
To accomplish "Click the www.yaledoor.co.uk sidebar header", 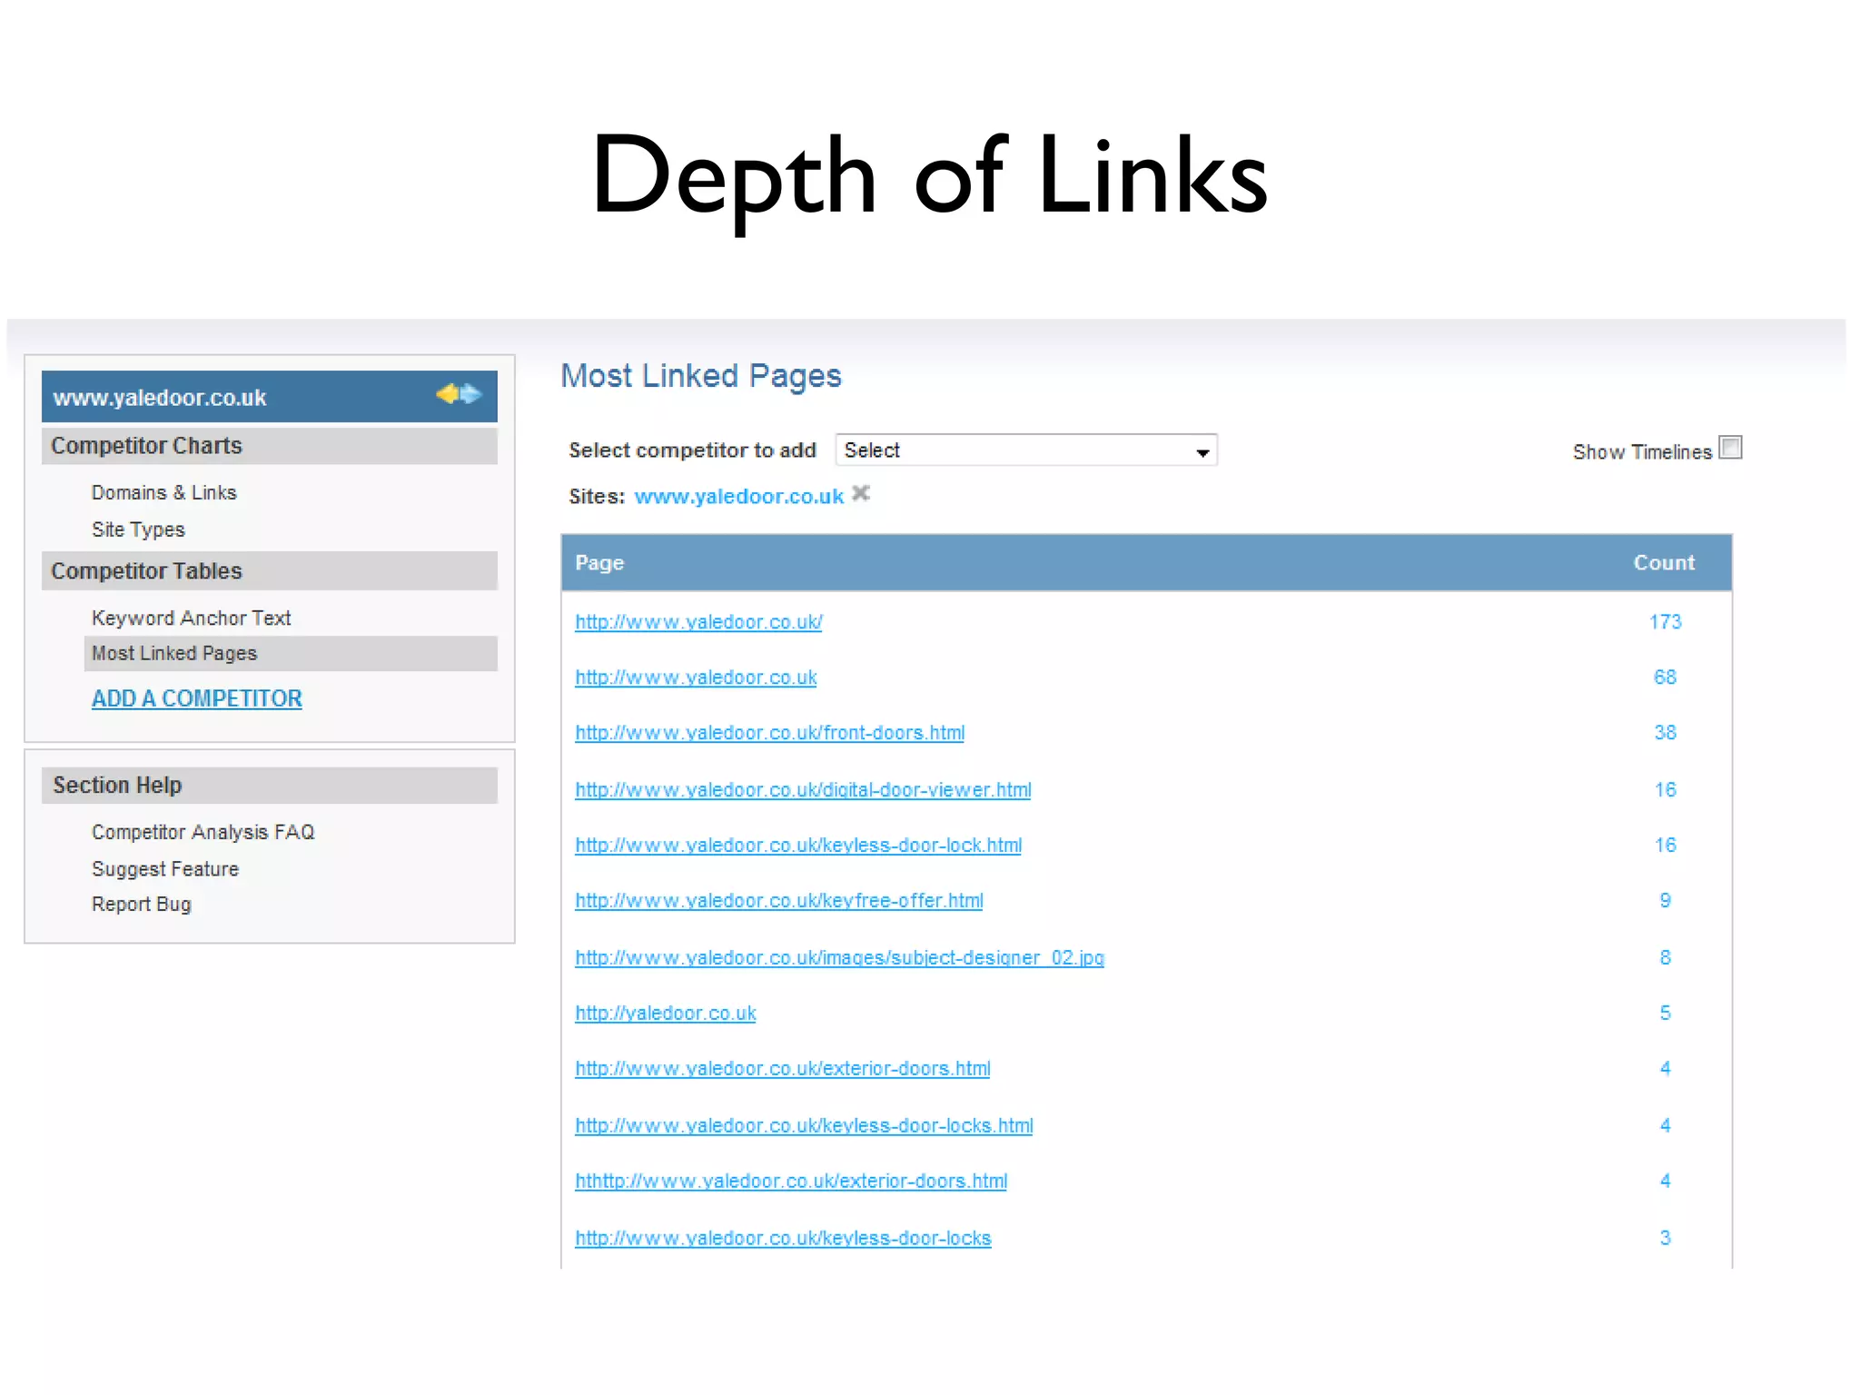I will coord(270,397).
